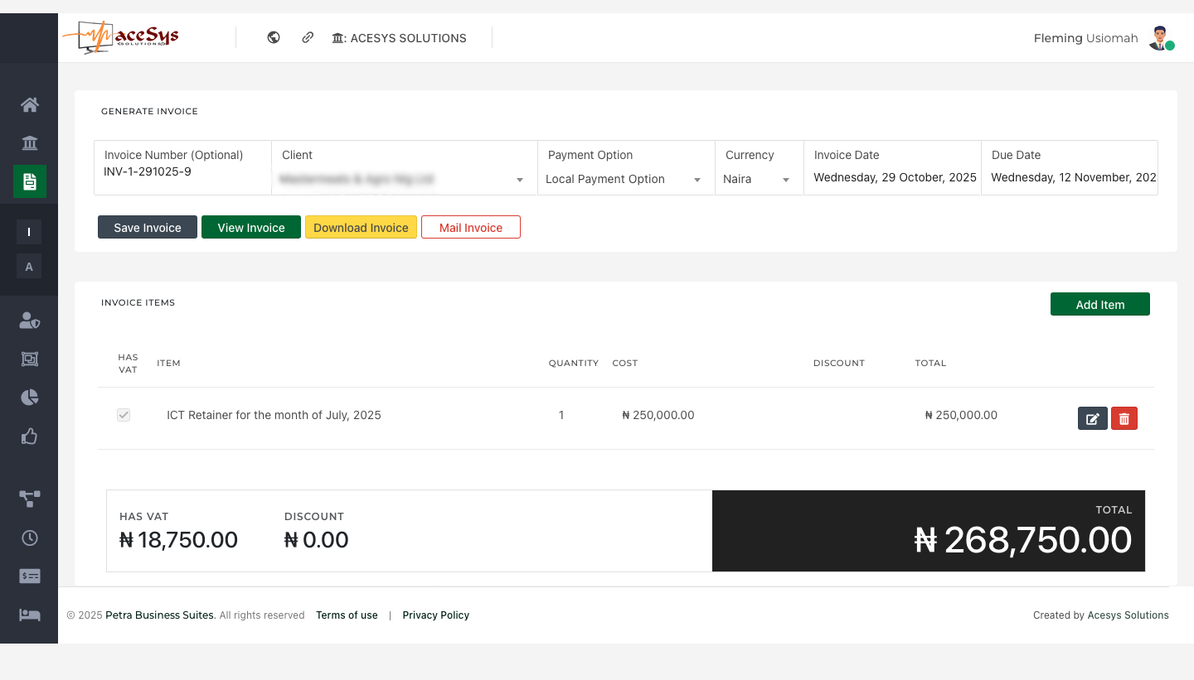
Task: Edit the ICT Retainer invoice item
Action: click(1092, 418)
